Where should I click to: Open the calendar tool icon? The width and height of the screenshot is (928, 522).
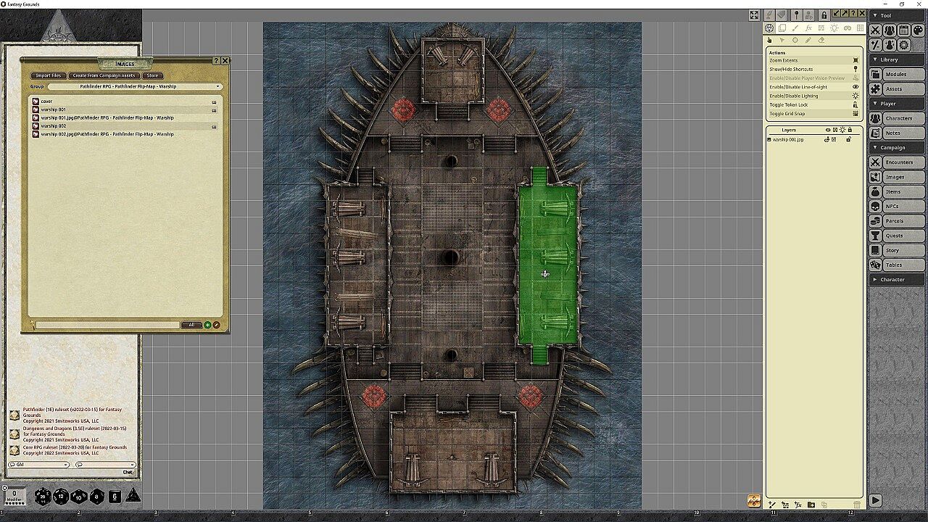tap(903, 30)
